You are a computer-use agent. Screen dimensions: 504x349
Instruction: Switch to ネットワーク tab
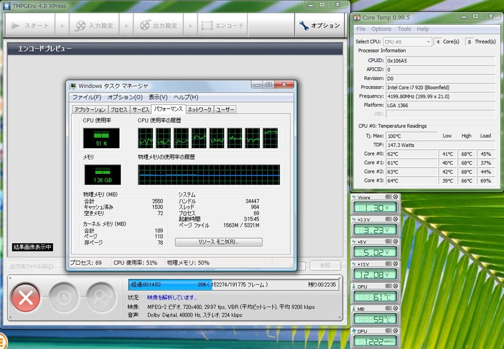[x=199, y=110]
